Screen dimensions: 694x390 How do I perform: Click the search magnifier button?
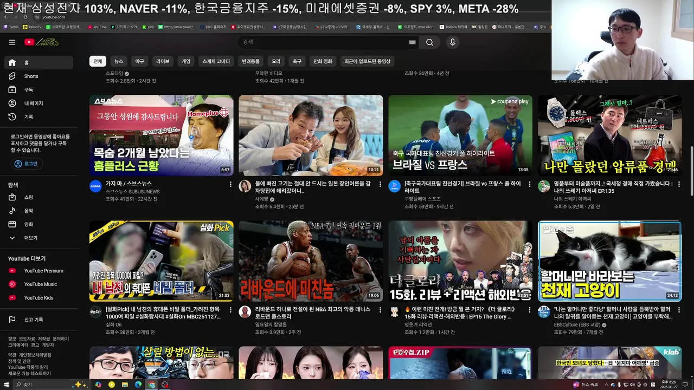(x=429, y=42)
